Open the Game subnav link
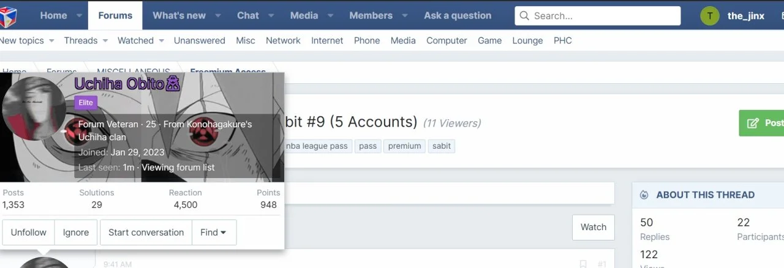Screen dimensions: 784x268 coord(490,41)
